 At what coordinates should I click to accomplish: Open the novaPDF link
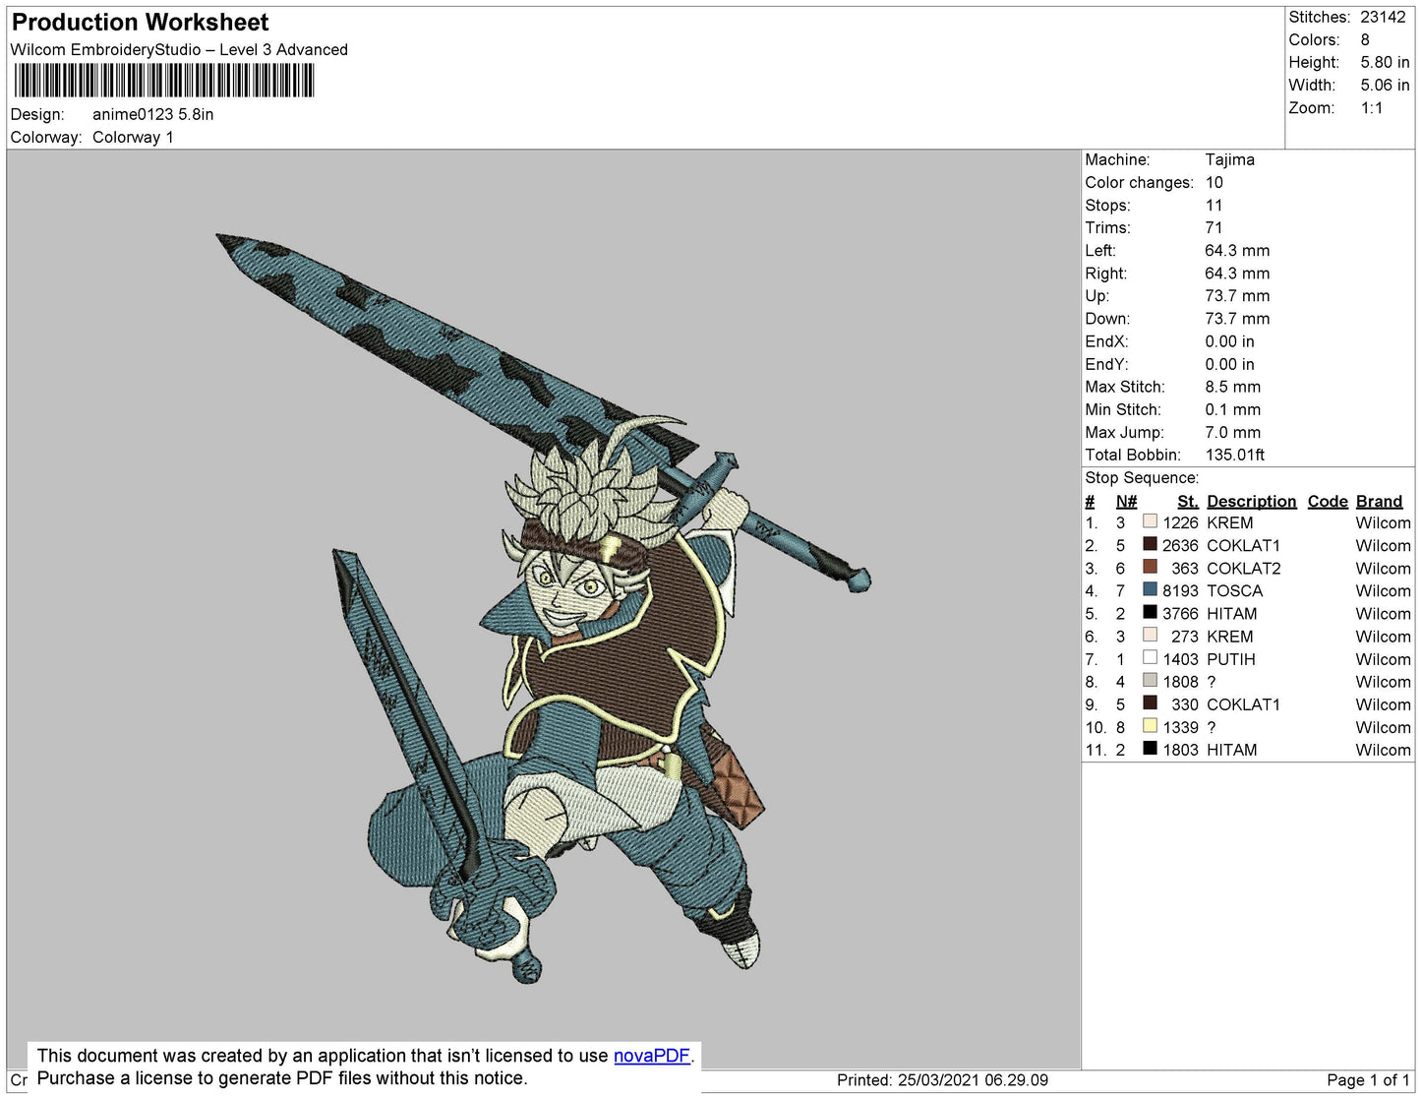pos(652,1056)
